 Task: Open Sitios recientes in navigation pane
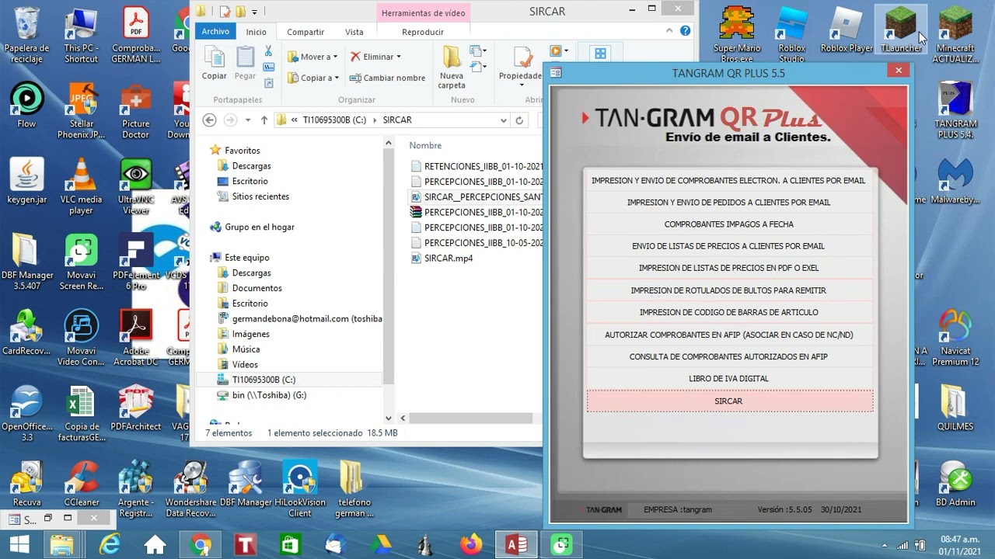point(260,196)
